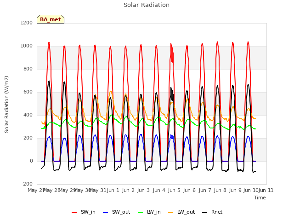Click the Jun 7 x-axis tick label
Viewport: 294px width, 221px height.
[205, 190]
